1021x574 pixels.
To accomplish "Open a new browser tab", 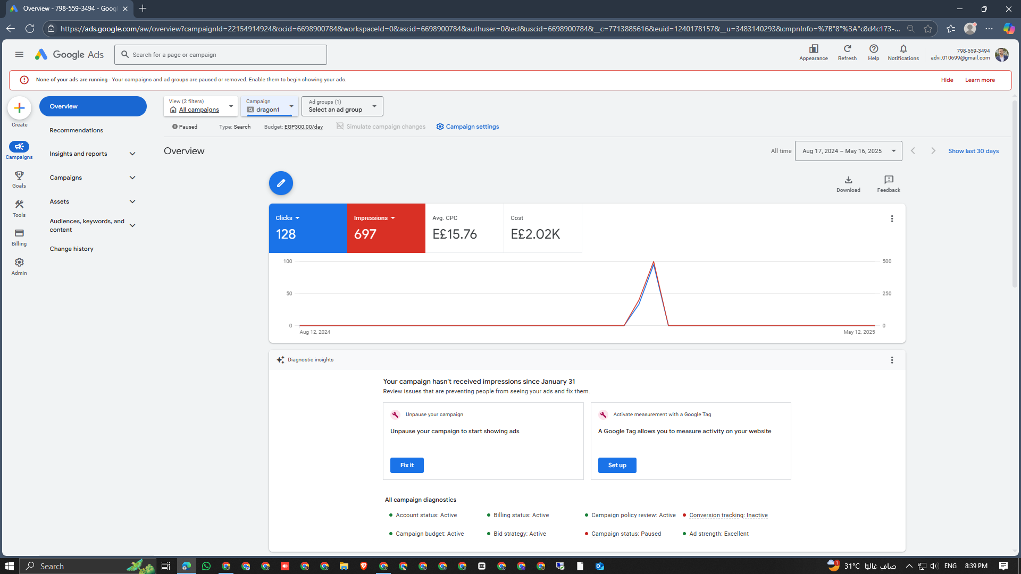I will coord(143,9).
